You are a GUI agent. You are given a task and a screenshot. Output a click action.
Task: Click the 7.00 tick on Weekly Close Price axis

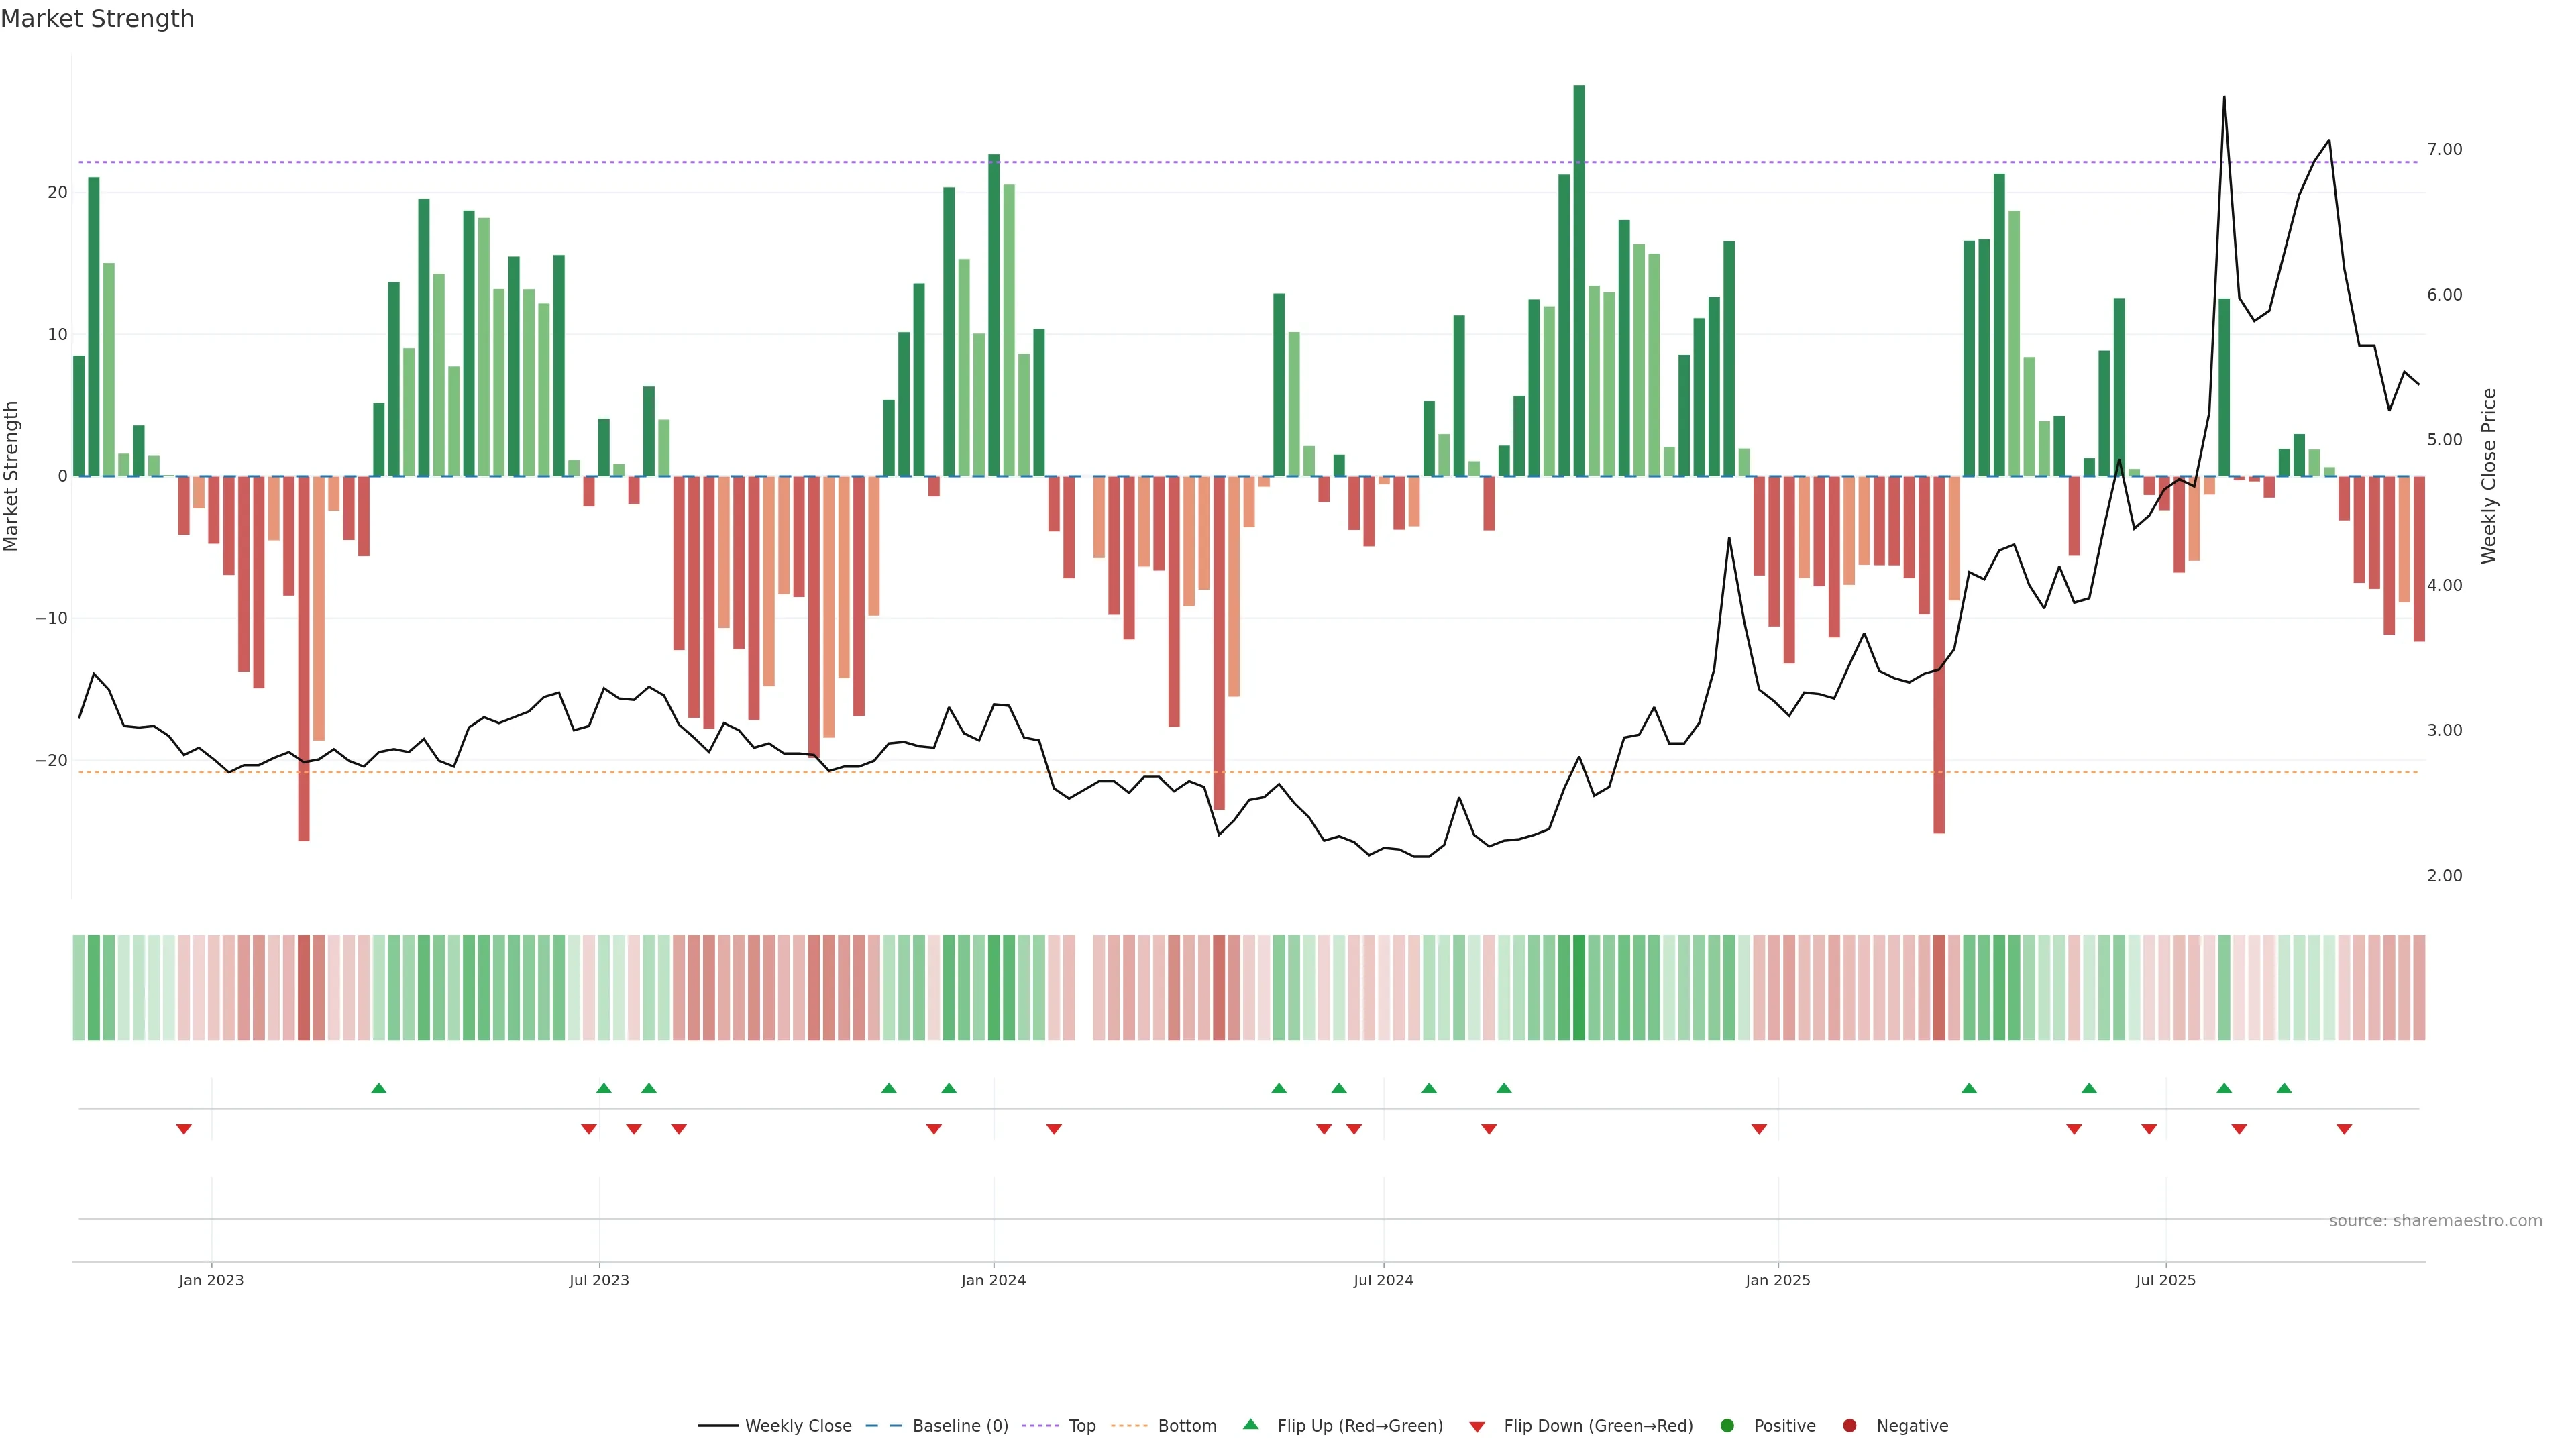pos(2444,150)
